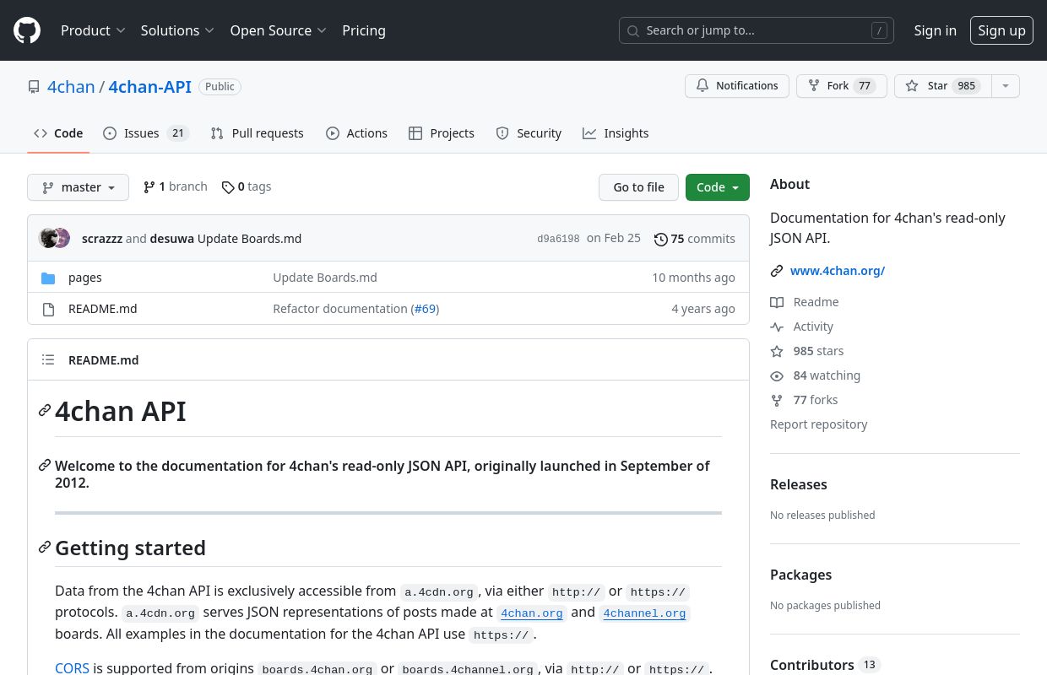Image resolution: width=1047 pixels, height=675 pixels.
Task: Click the anchor link icon beside 4chan API heading
Action: [x=45, y=411]
